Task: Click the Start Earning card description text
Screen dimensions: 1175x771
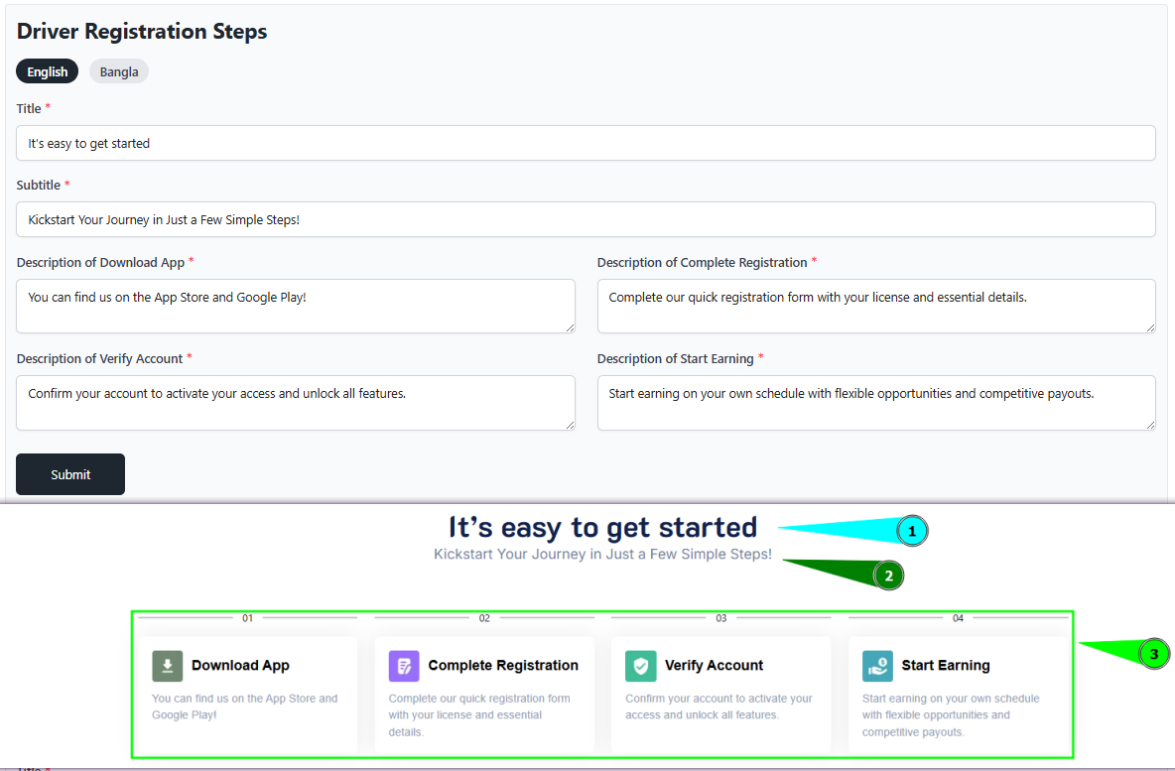Action: coord(951,714)
